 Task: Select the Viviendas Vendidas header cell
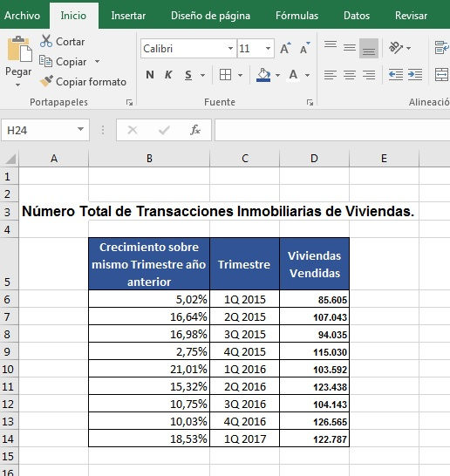[314, 264]
